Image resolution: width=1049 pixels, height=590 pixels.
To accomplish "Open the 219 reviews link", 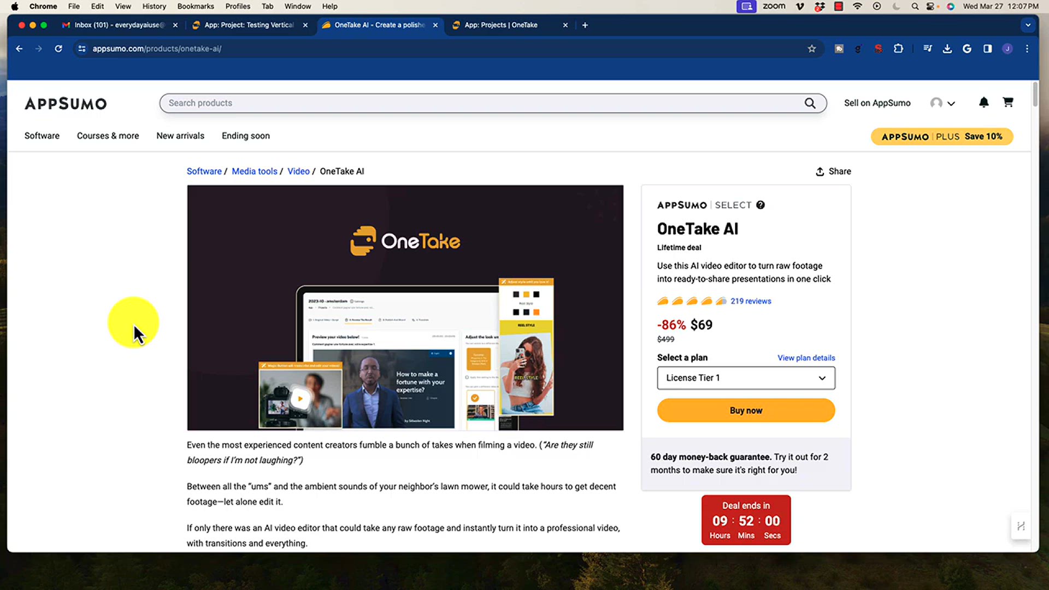I will click(751, 301).
